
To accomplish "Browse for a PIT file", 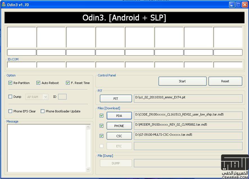I will [x=116, y=99].
